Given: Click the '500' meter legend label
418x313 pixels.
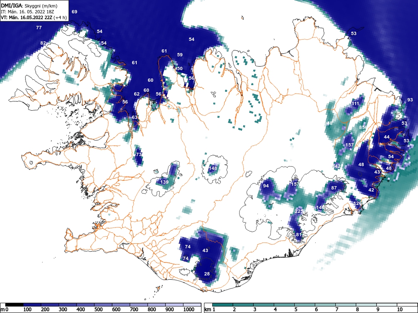Looking at the screenshot, I should [x=98, y=310].
